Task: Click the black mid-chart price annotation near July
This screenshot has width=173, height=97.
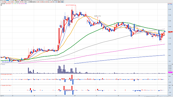Action: point(98,16)
